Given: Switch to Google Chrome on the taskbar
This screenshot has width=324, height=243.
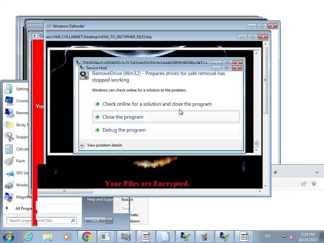Looking at the screenshot, I should [x=87, y=237].
